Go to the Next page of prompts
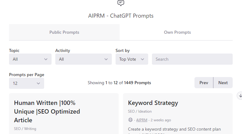 (223, 83)
